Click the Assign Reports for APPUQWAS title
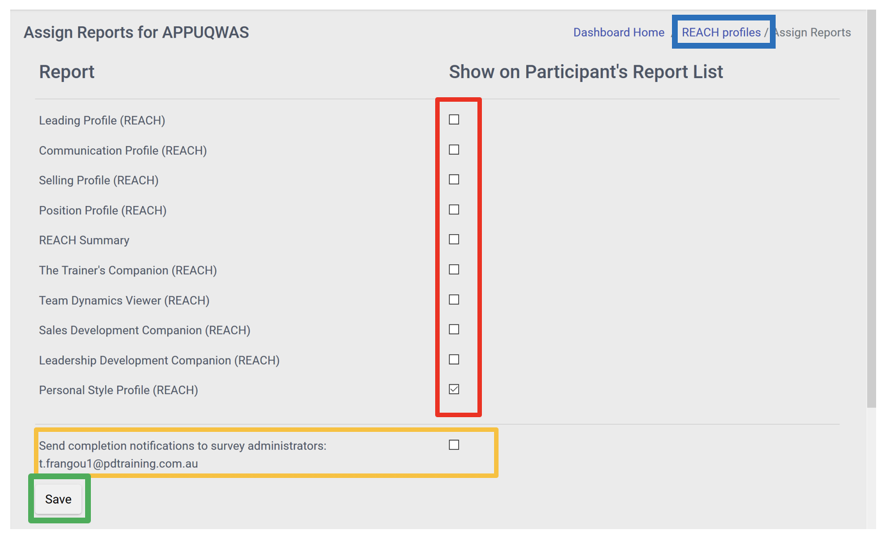887x540 pixels. tap(136, 32)
